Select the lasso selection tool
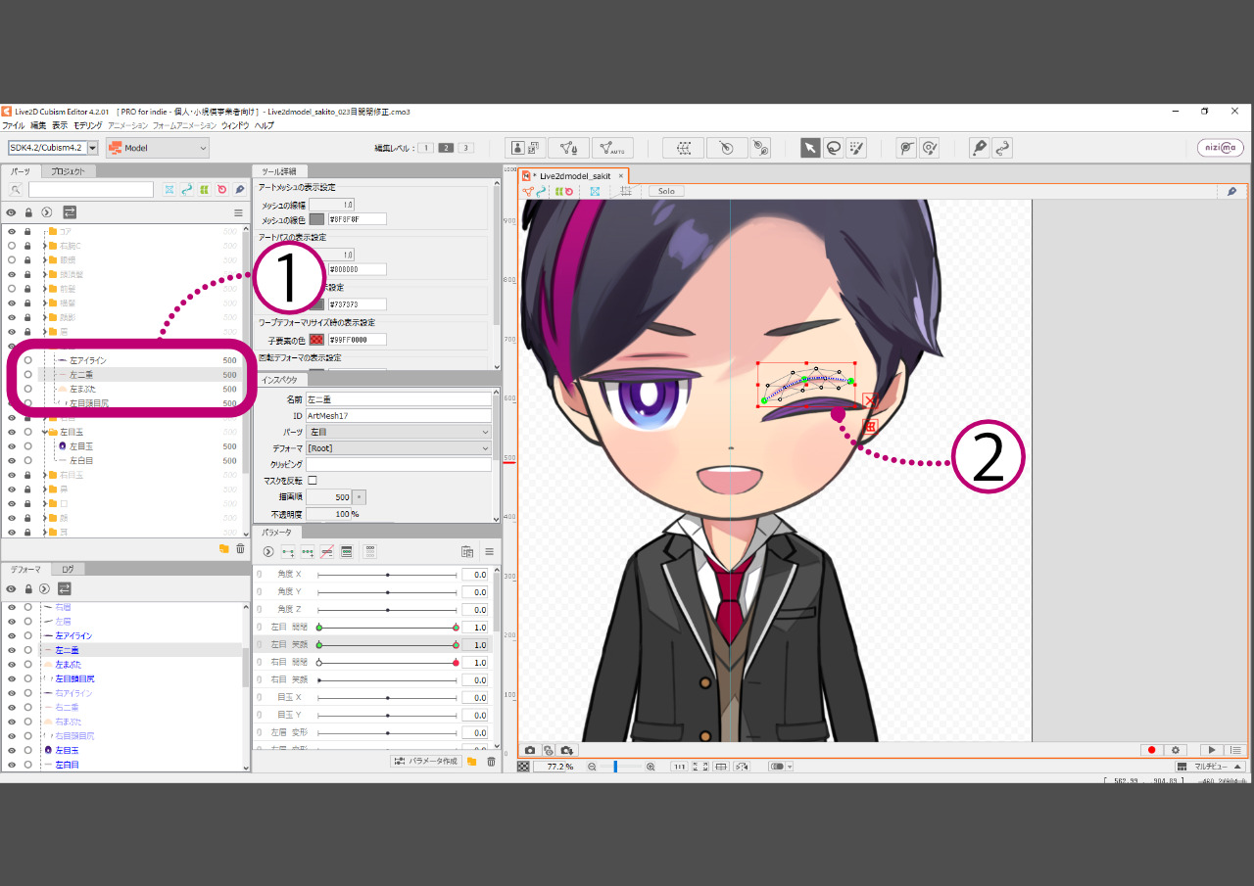Viewport: 1254px width, 886px height. (x=833, y=148)
